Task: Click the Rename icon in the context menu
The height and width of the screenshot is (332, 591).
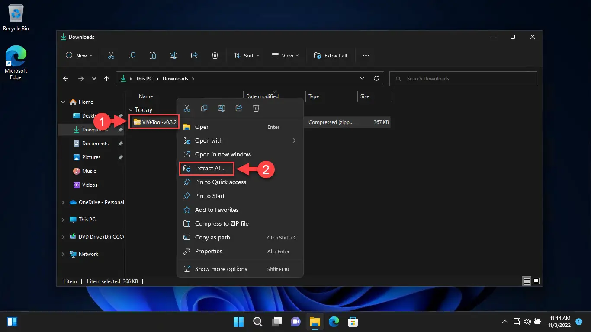Action: [222, 108]
